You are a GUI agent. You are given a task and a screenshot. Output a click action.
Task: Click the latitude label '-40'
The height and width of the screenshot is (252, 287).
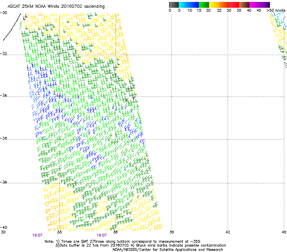click(3, 227)
